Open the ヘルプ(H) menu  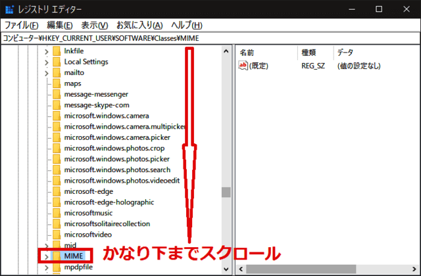[186, 25]
